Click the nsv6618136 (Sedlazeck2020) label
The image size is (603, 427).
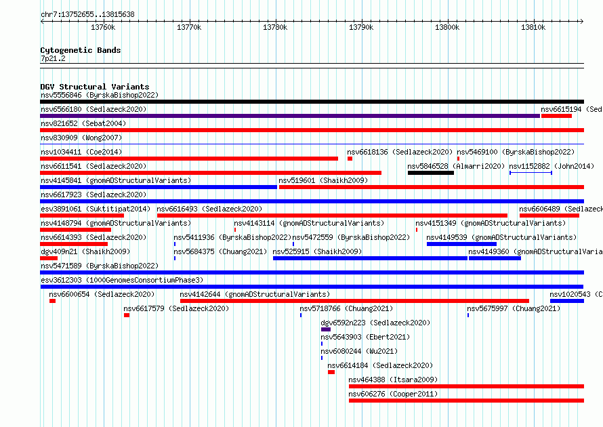(400, 152)
